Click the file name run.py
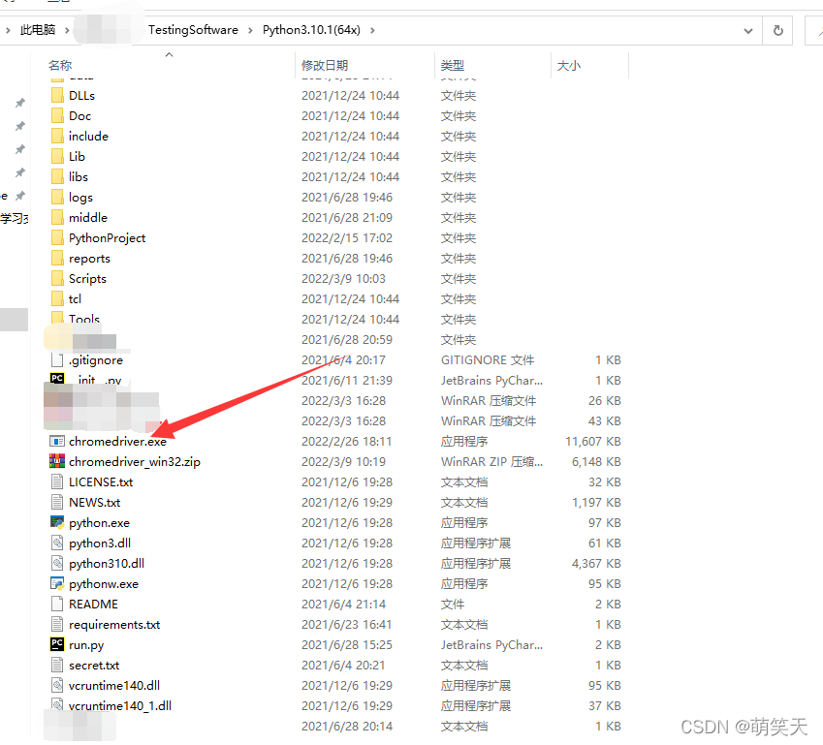This screenshot has width=823, height=745. pyautogui.click(x=86, y=645)
